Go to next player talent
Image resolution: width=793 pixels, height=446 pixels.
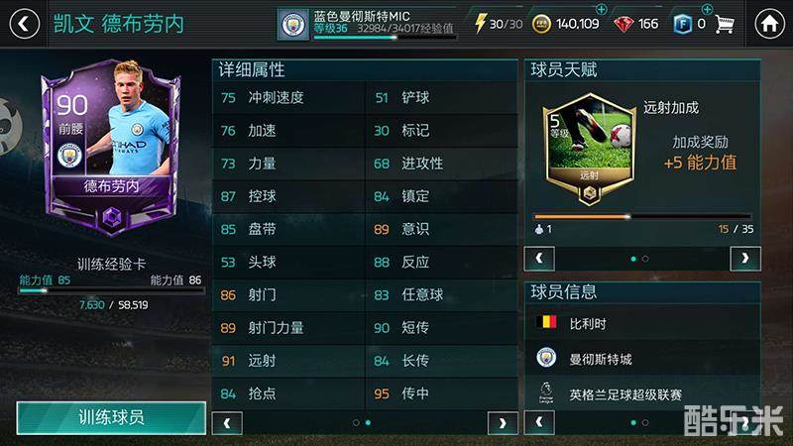point(745,259)
